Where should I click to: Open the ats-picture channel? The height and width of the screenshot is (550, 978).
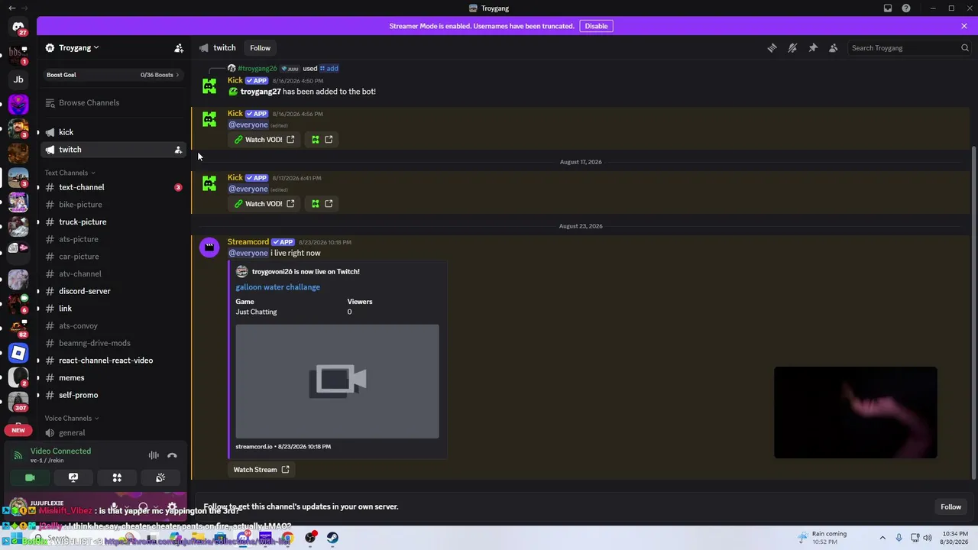[113, 239]
